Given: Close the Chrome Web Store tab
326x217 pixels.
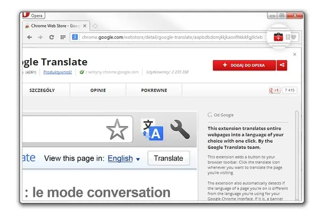Looking at the screenshot, I should coord(85,26).
